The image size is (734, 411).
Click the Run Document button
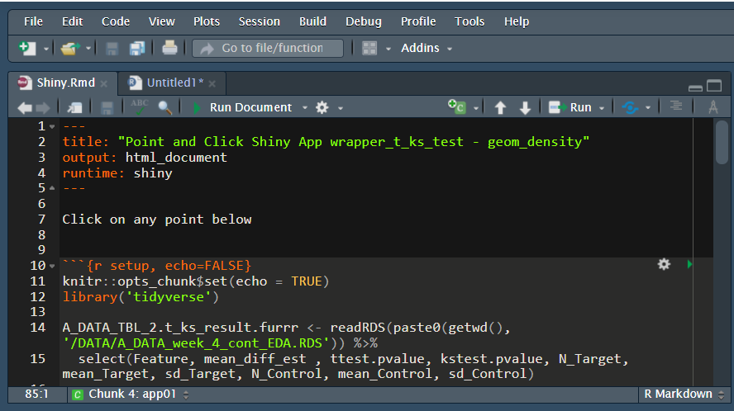(x=242, y=107)
